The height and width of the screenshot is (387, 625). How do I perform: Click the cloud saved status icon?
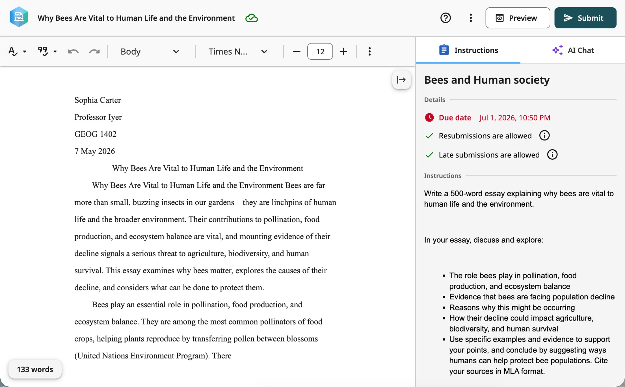(251, 18)
